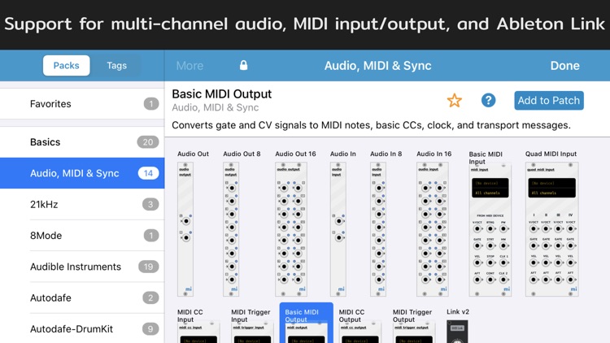Screen dimensions: 610x343
Task: Choose the MIDI Trigger Output module
Action: click(414, 327)
